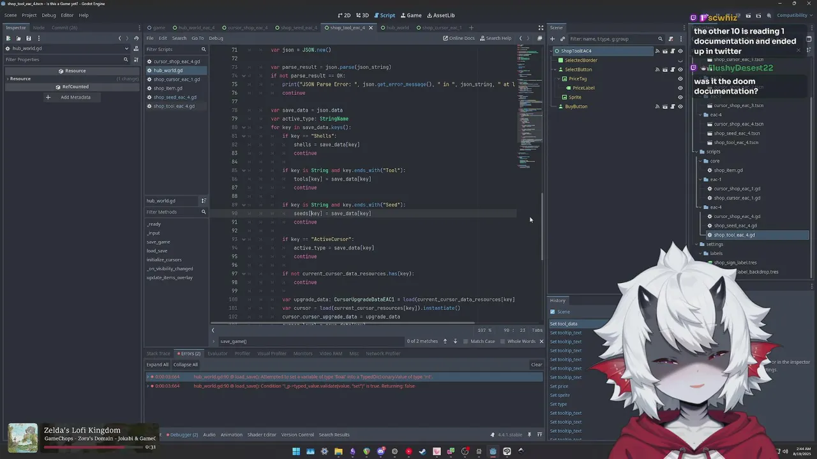
Task: Open the Scene menu in menu bar
Action: [x=11, y=15]
